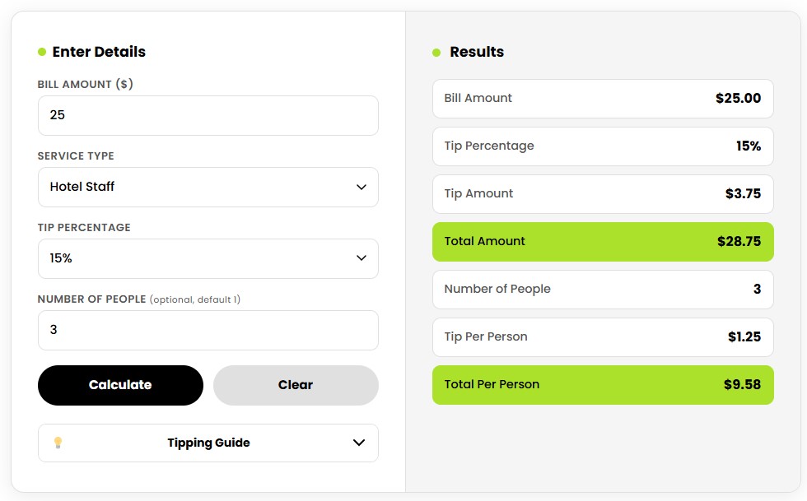Expand the Tipping Guide section
807x501 pixels.
pos(208,443)
